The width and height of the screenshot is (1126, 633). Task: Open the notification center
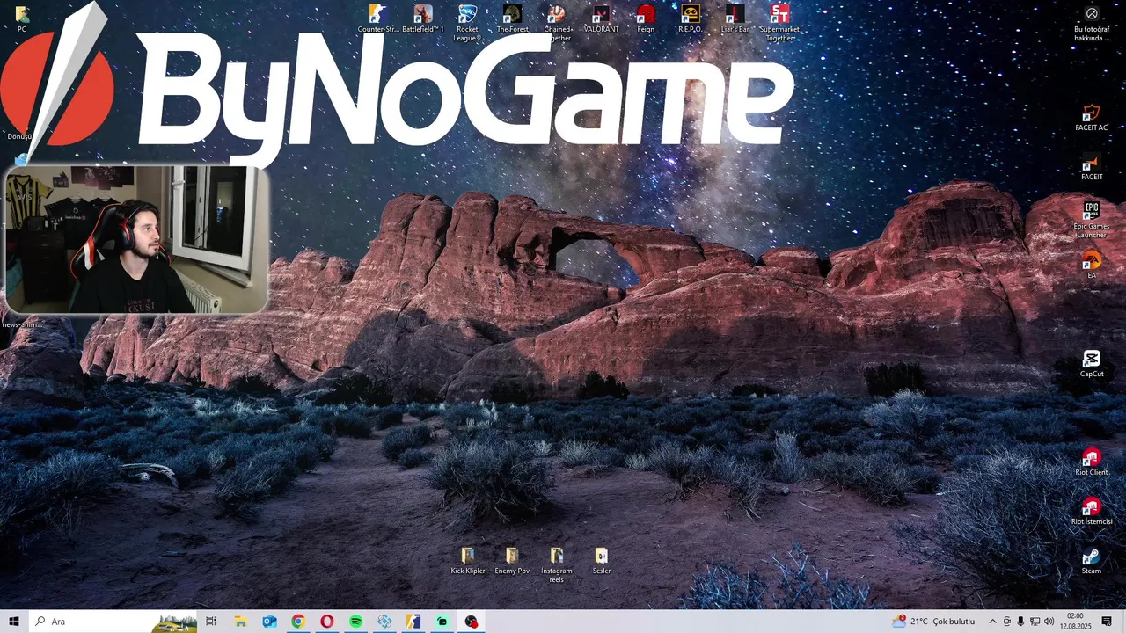[x=1107, y=622]
